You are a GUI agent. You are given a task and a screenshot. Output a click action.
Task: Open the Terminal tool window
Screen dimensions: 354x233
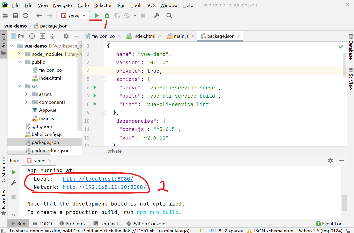pos(106,223)
